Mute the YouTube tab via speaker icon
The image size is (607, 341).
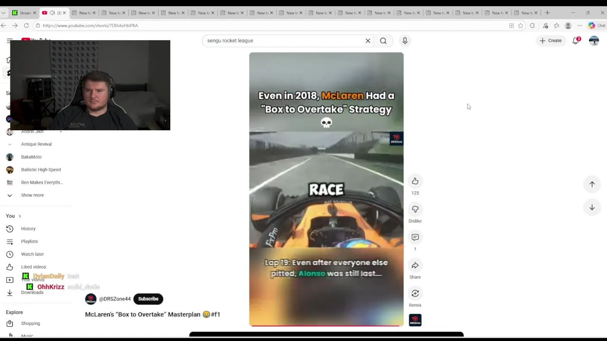pos(52,13)
